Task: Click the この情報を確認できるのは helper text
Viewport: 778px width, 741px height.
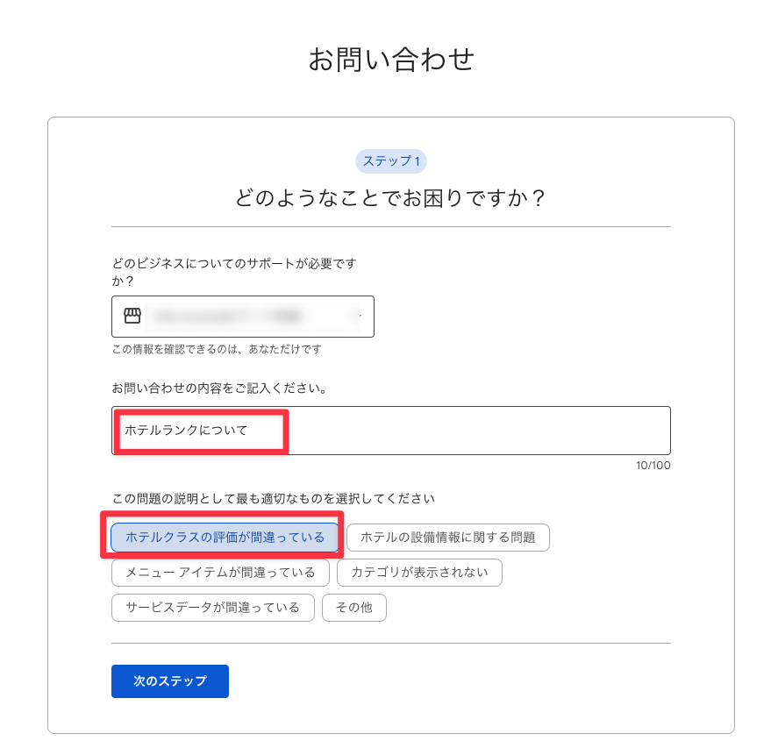Action: (x=217, y=349)
